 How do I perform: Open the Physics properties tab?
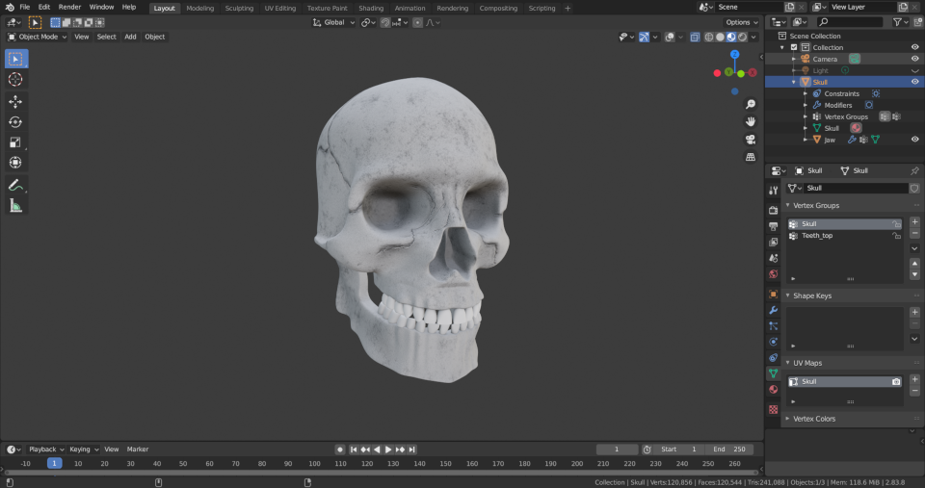[x=774, y=342]
